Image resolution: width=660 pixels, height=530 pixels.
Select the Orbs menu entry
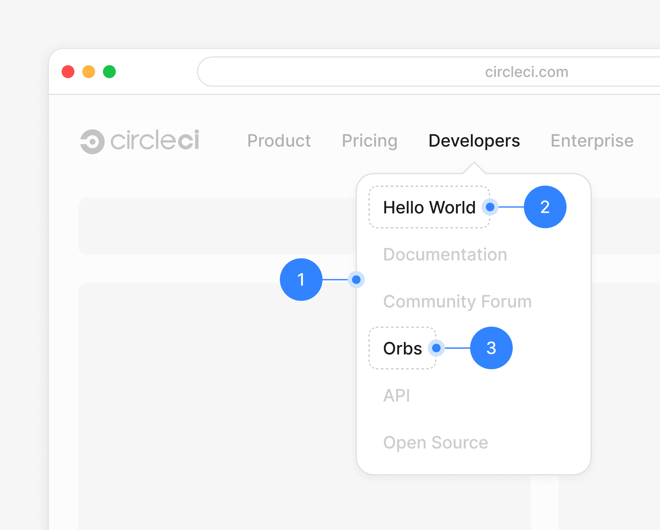(402, 348)
